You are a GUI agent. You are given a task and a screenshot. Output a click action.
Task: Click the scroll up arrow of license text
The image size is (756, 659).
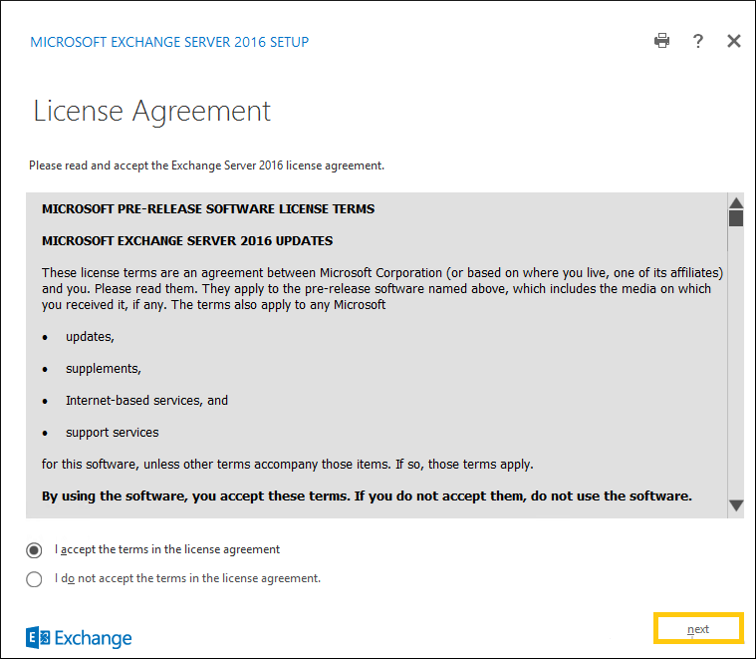tap(736, 202)
